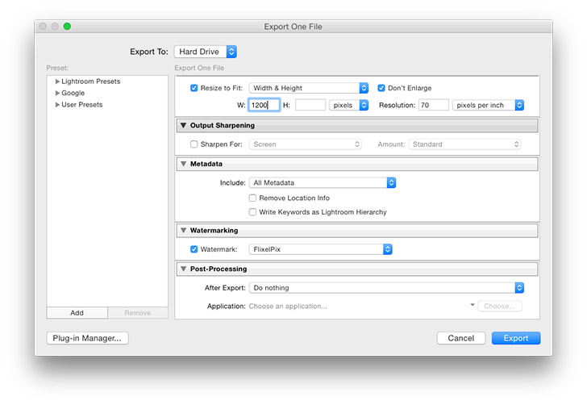587x405 pixels.
Task: Collapse the Metadata section
Action: point(184,164)
